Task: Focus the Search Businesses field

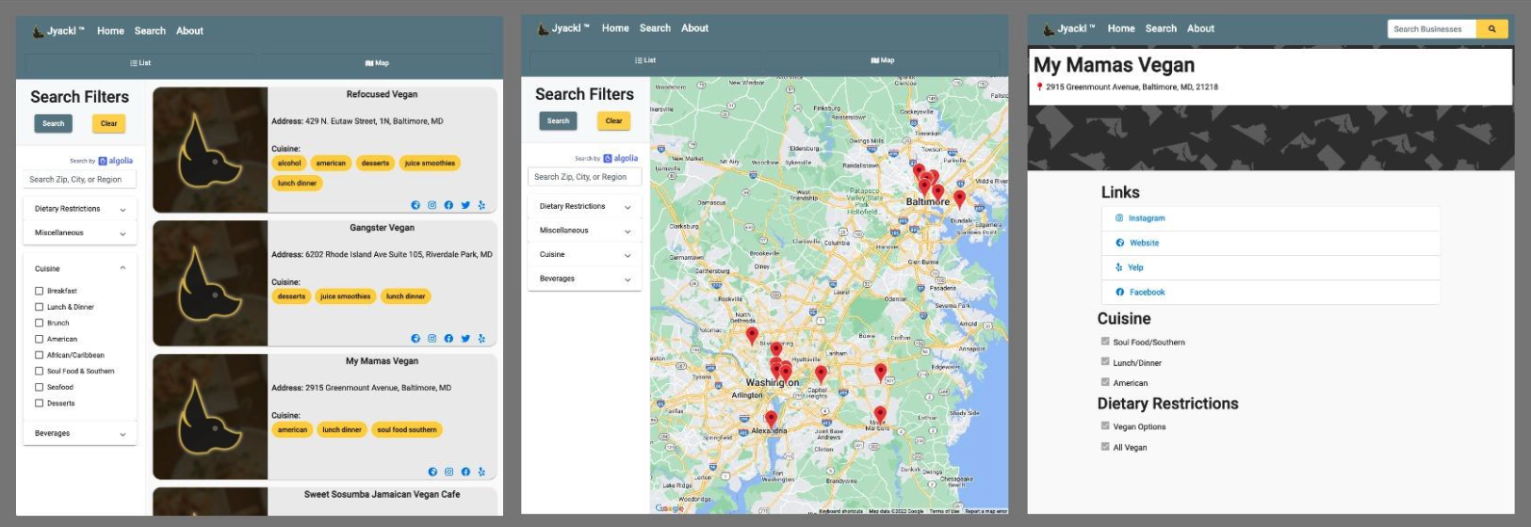Action: click(x=1432, y=29)
